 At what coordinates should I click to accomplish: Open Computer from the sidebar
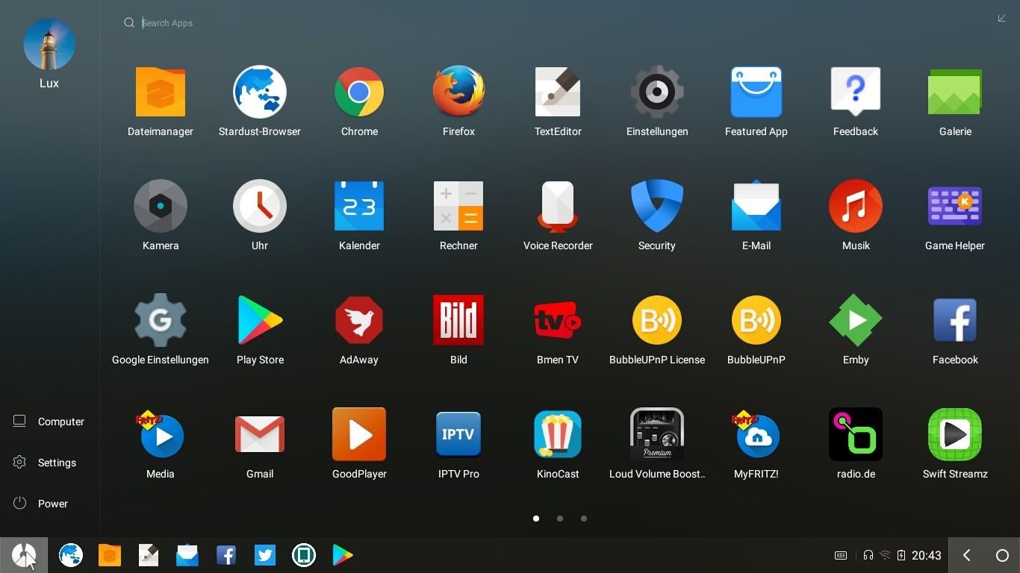point(49,422)
